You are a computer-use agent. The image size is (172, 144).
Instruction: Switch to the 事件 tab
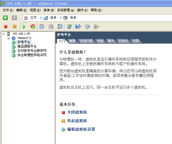click(x=111, y=41)
